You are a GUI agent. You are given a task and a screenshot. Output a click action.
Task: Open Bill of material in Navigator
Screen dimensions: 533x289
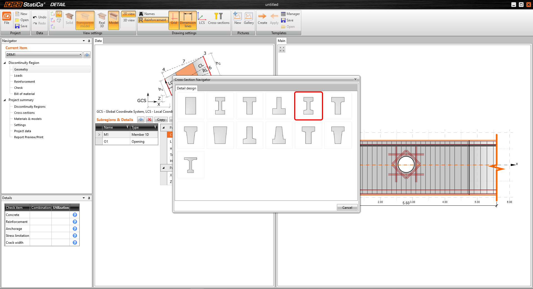[24, 94]
